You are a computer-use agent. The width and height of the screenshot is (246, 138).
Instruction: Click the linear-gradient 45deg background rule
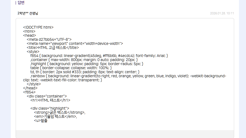(99, 56)
